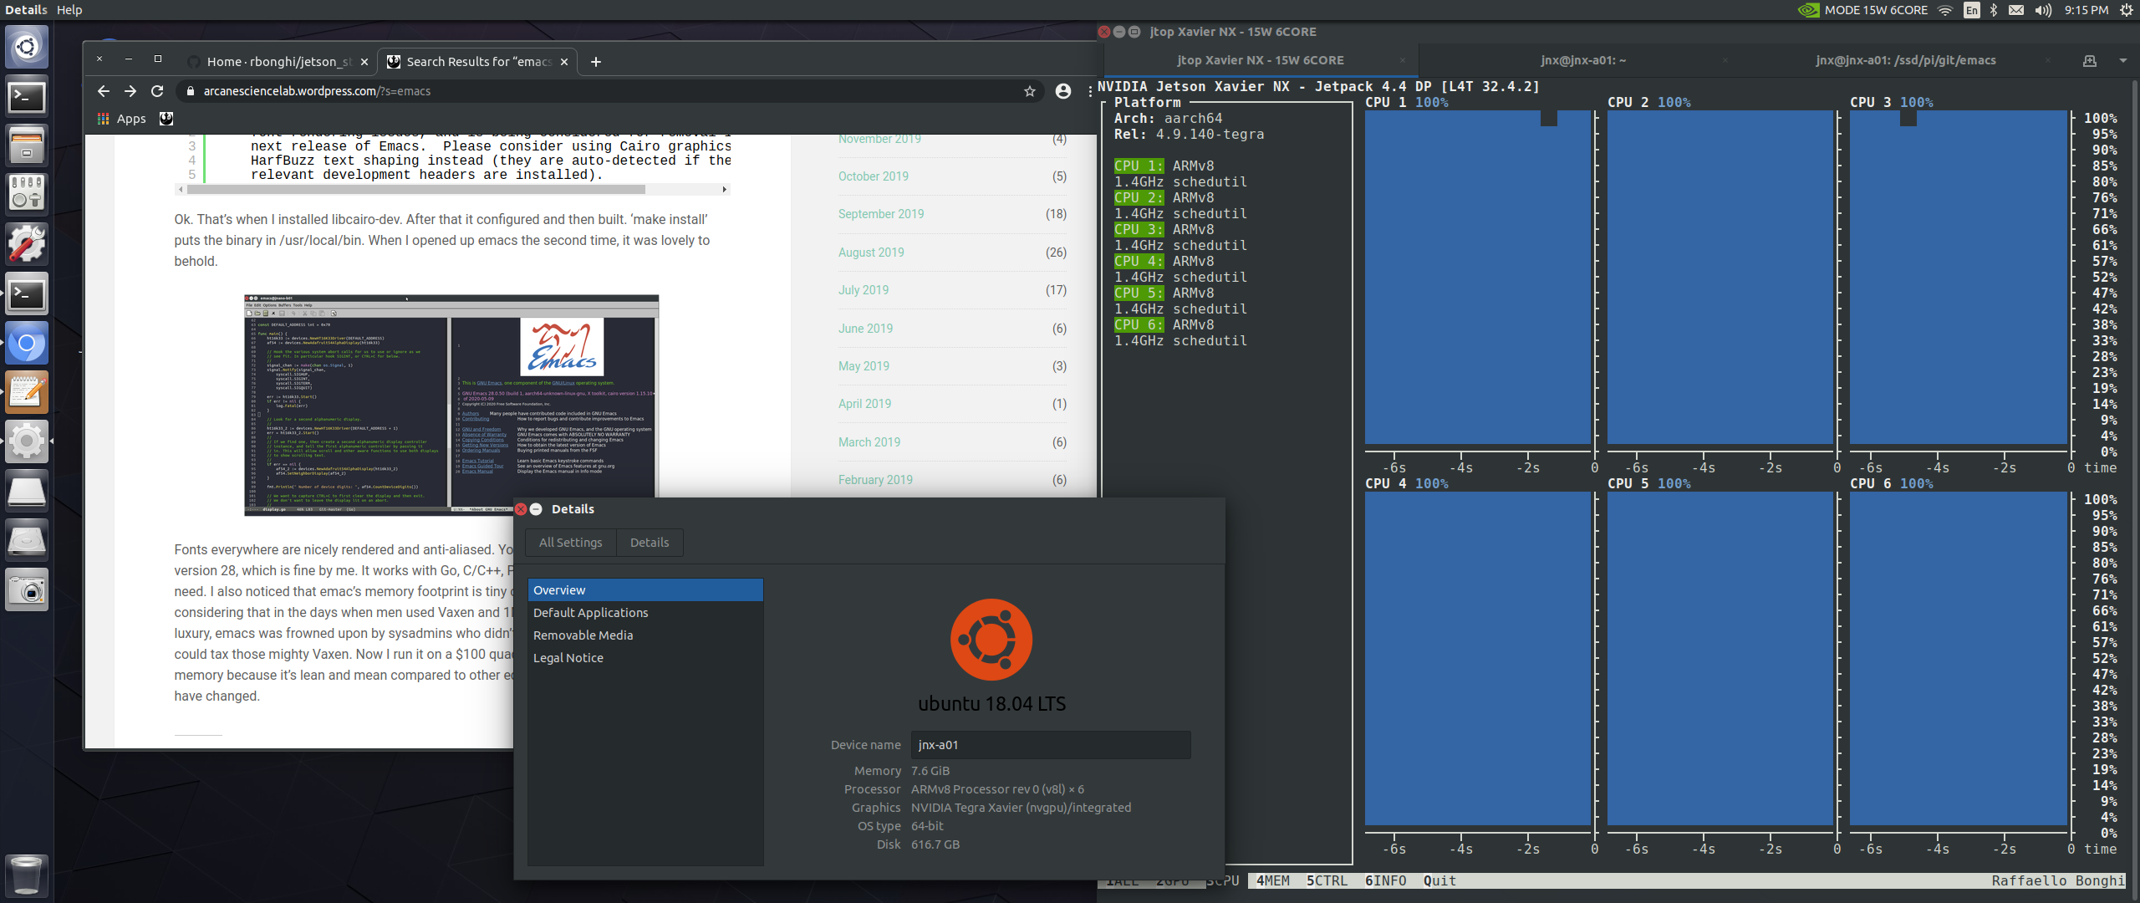2140x903 pixels.
Task: Select Legal Notice in sidebar
Action: 645,658
